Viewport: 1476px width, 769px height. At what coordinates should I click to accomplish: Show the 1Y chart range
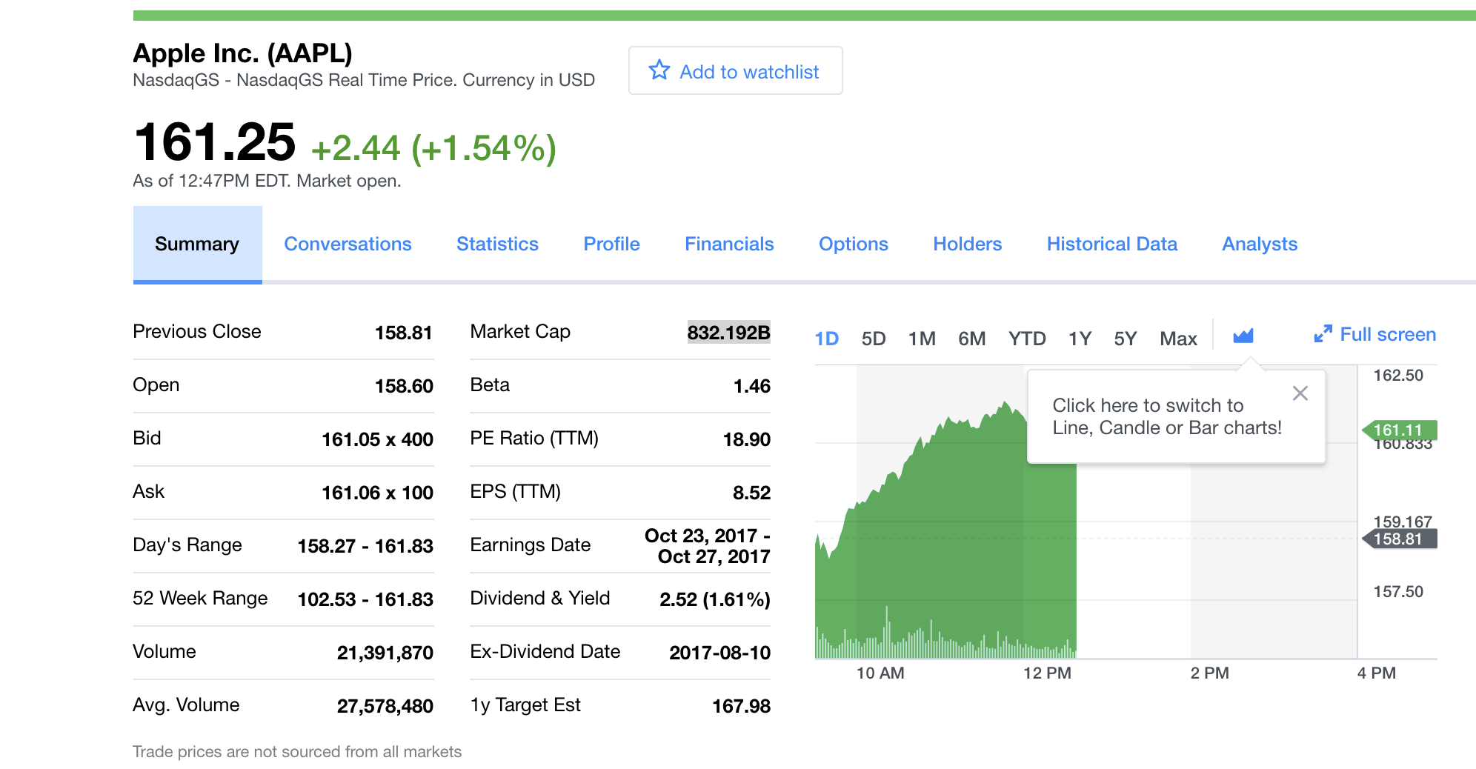(x=1080, y=339)
